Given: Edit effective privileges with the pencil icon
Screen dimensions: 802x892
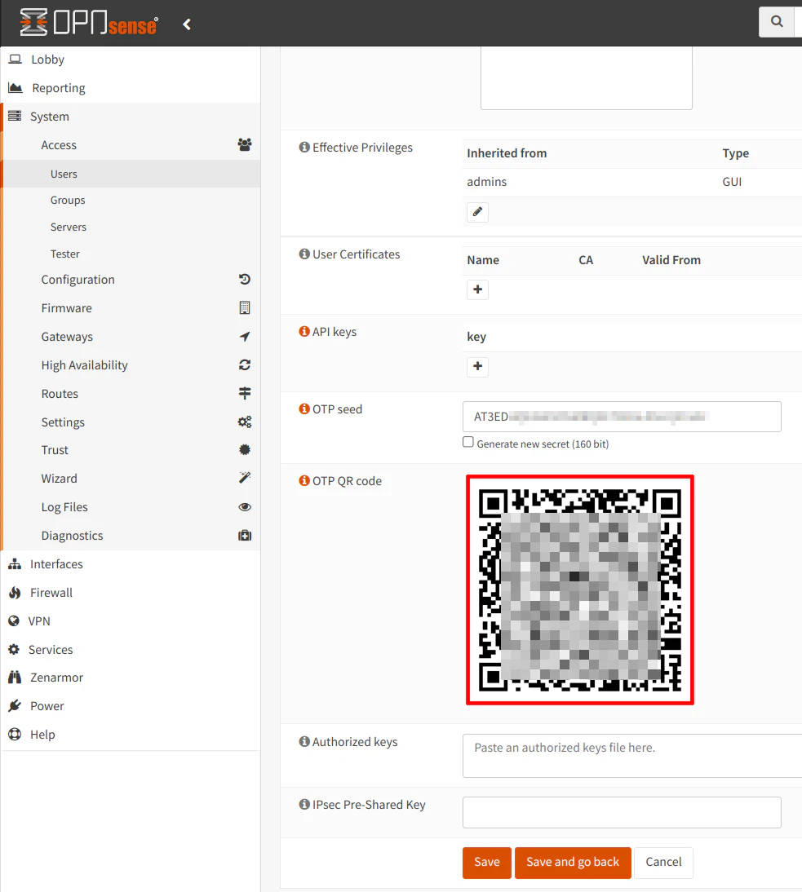Looking at the screenshot, I should coord(477,212).
